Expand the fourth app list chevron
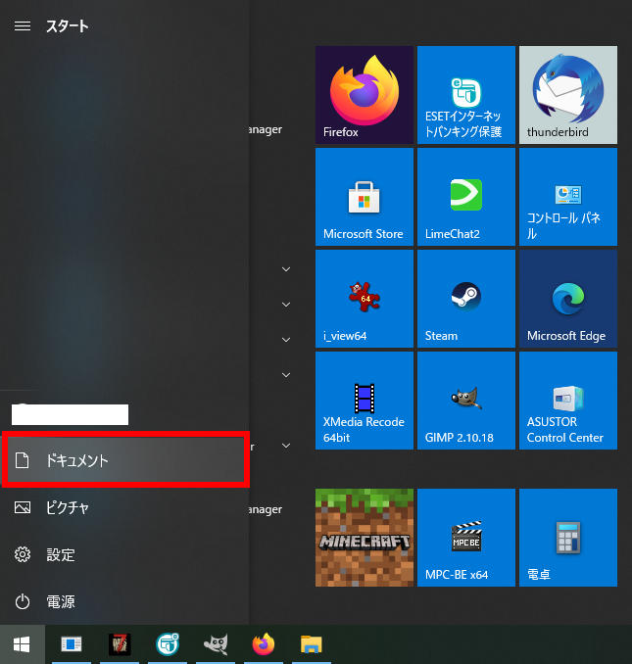Viewport: 632px width, 664px height. (286, 375)
